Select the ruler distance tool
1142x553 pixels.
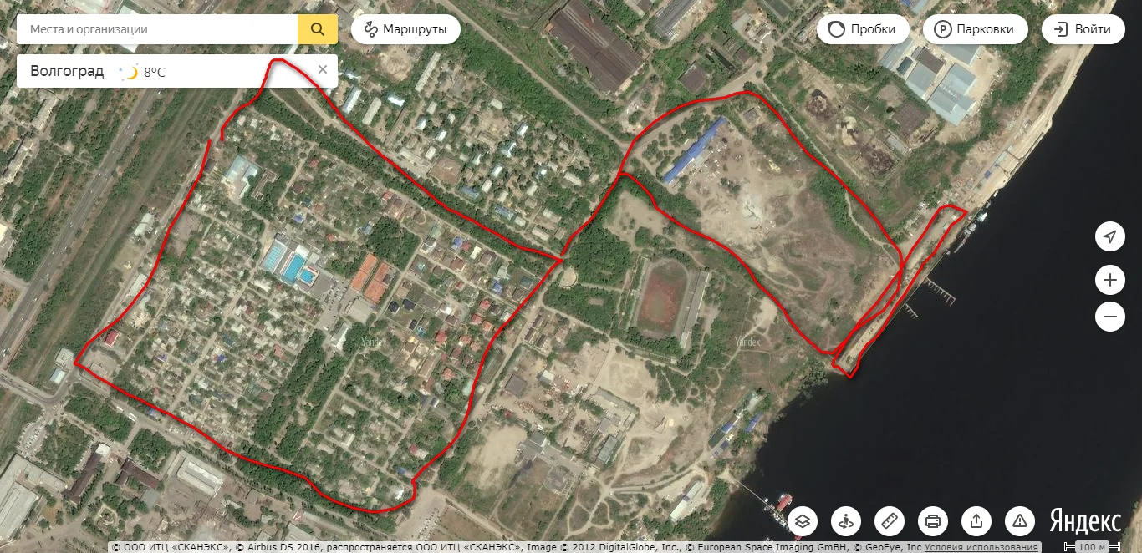890,521
